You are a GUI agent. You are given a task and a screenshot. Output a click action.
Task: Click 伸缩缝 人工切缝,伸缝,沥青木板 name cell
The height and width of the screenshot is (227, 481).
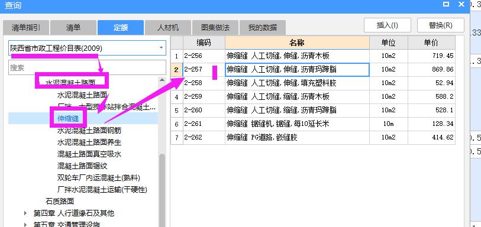297,56
